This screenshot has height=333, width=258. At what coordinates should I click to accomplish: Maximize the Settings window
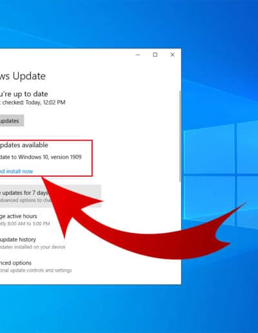pos(155,55)
